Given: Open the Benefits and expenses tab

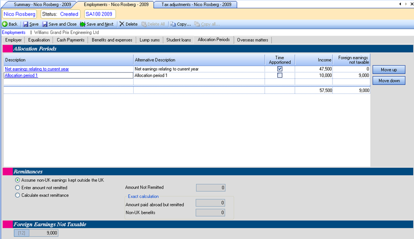Looking at the screenshot, I should pos(112,40).
